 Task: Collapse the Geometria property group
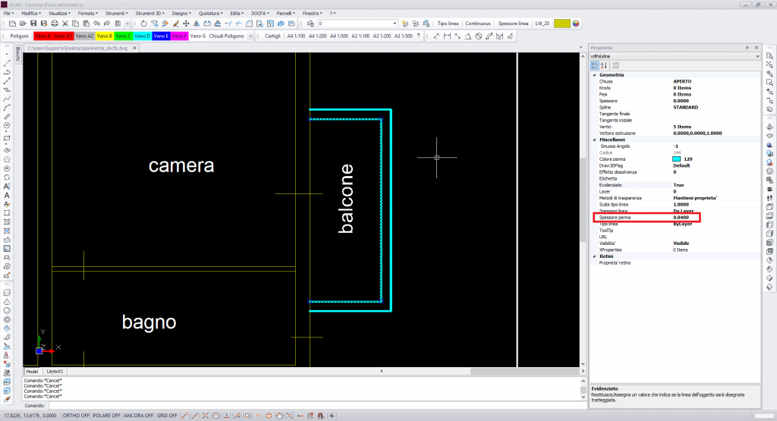(x=595, y=75)
